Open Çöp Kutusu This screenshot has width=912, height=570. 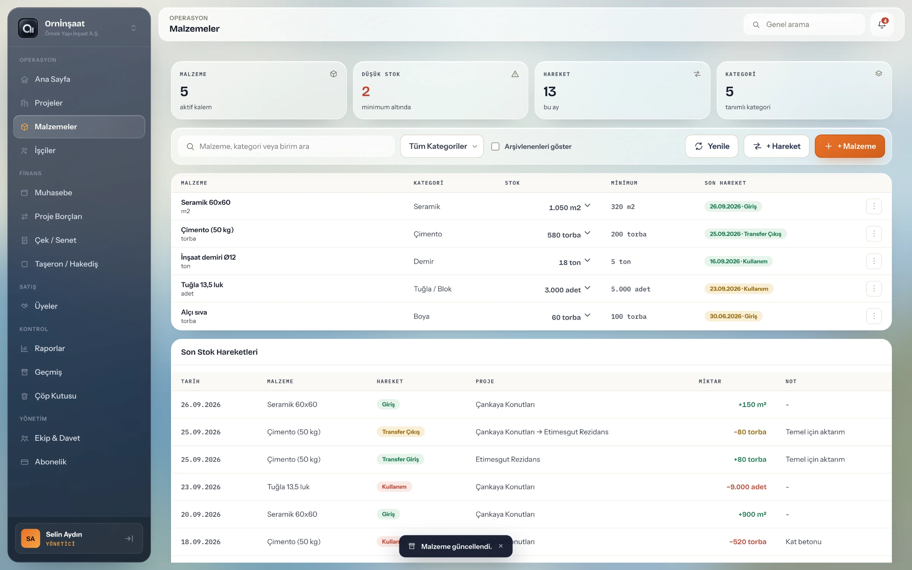tap(79, 396)
